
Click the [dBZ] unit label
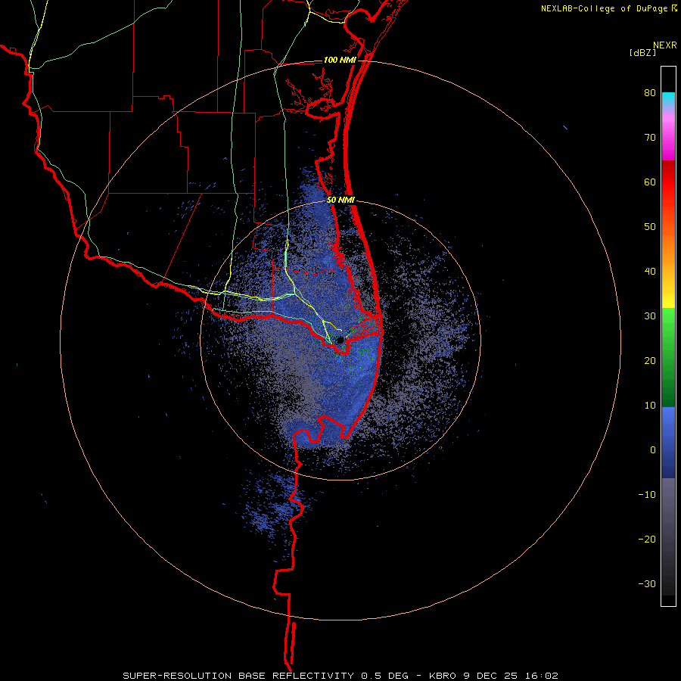[642, 52]
